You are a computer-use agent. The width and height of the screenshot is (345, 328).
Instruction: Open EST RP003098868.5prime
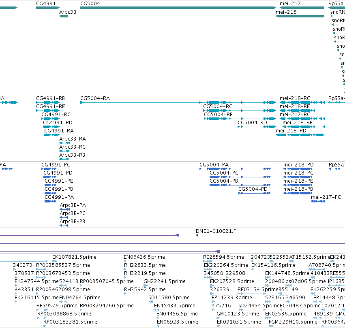click(64, 314)
